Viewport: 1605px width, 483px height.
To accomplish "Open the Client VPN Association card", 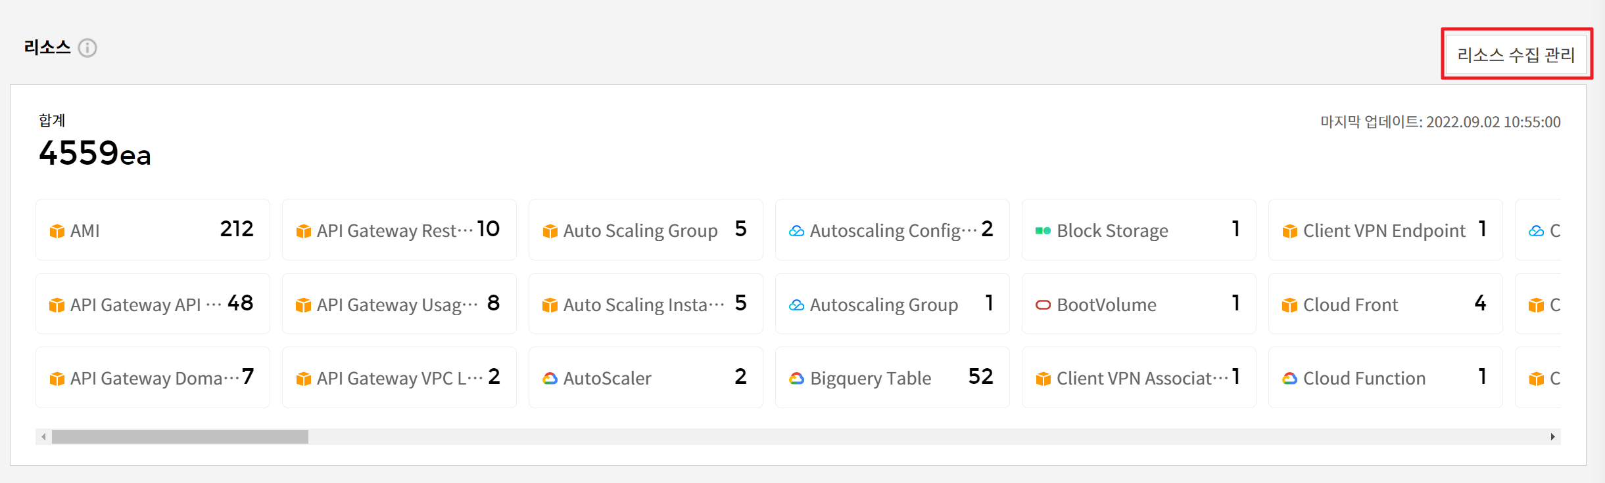I will pyautogui.click(x=1139, y=377).
